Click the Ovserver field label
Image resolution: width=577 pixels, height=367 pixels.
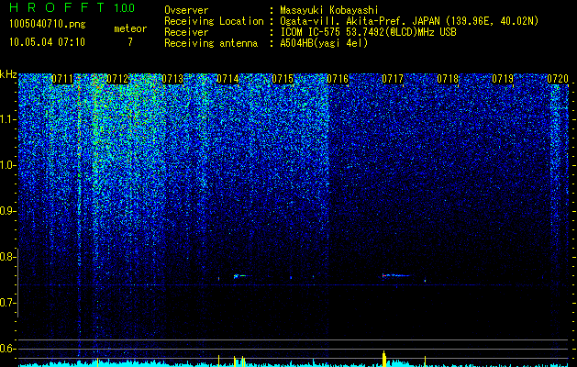[186, 10]
